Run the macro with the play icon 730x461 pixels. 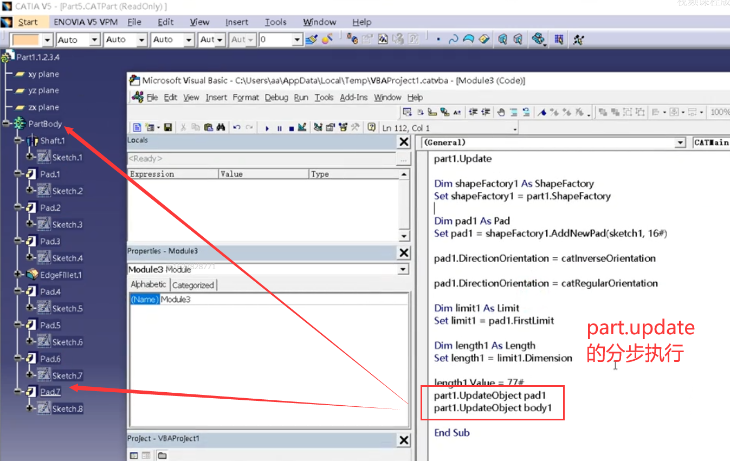pos(267,128)
